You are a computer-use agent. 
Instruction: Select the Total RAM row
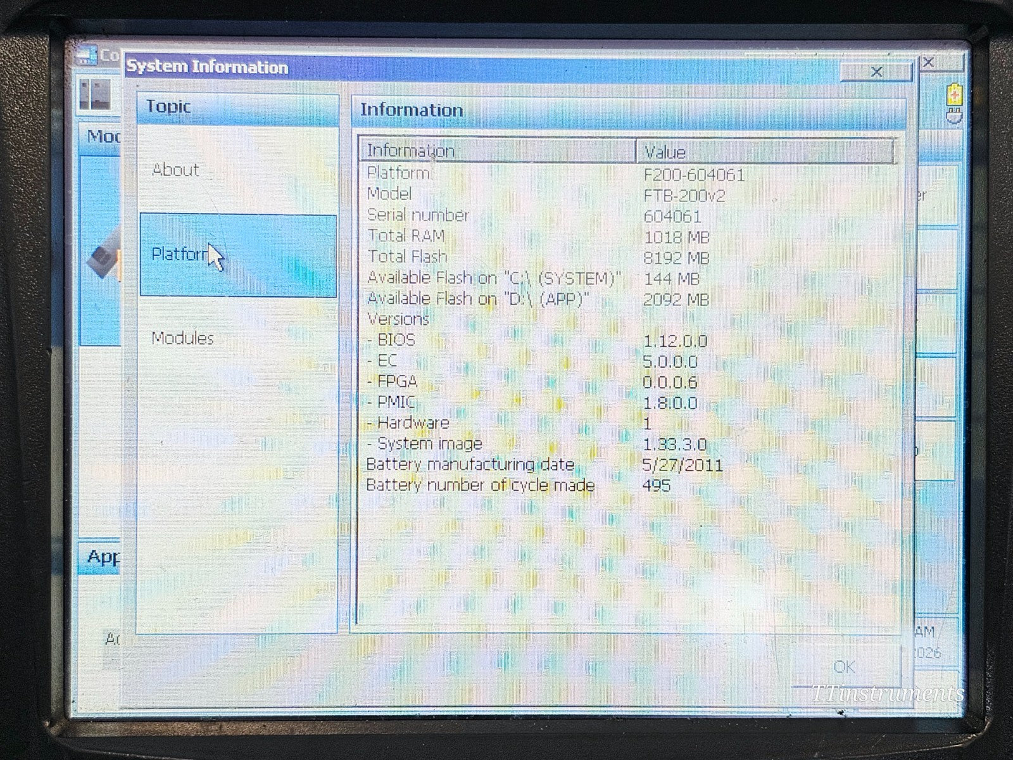coord(628,236)
